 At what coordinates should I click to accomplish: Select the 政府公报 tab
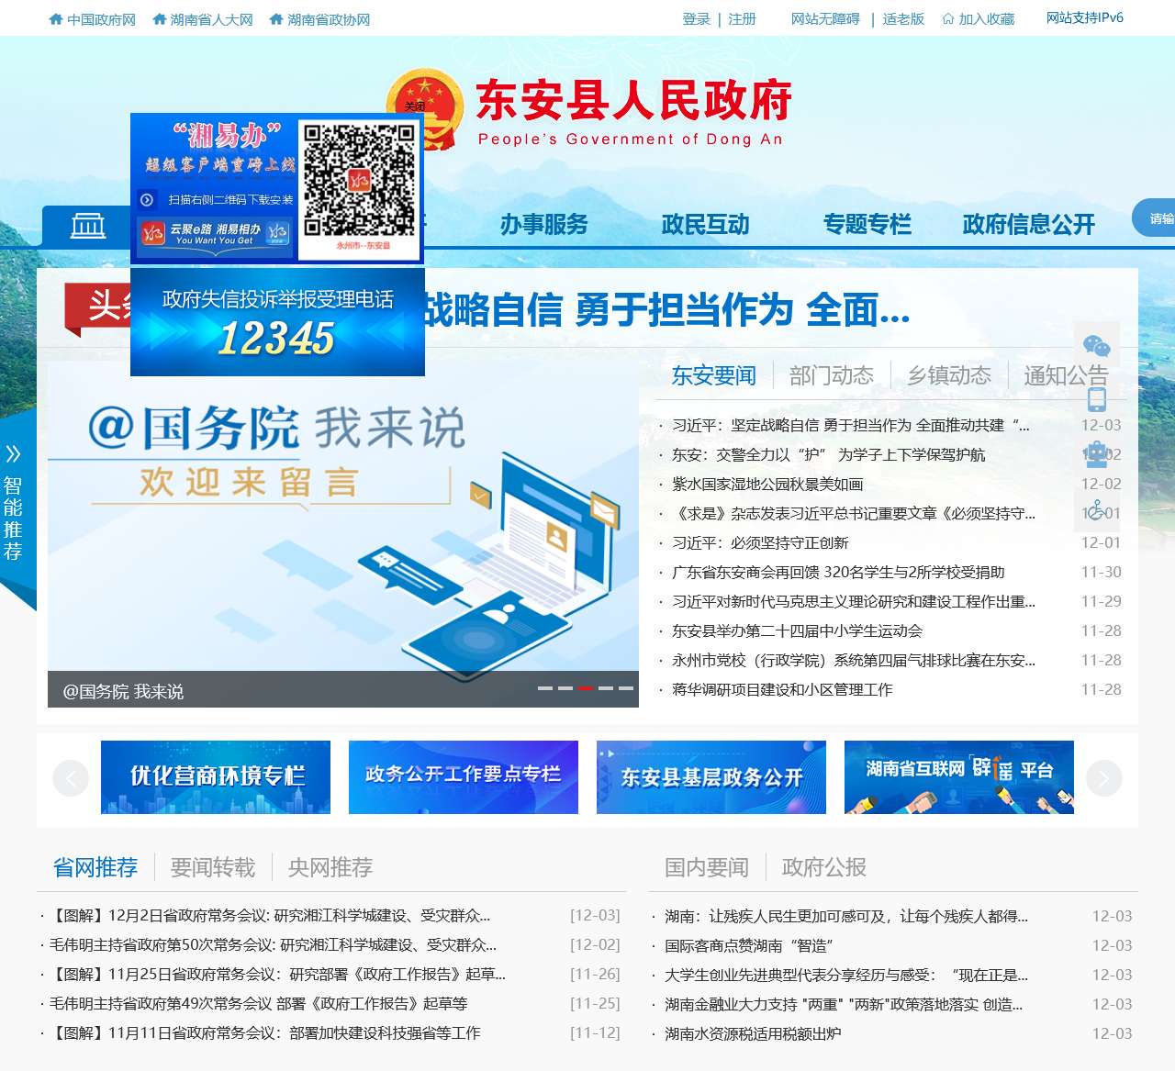point(823,867)
